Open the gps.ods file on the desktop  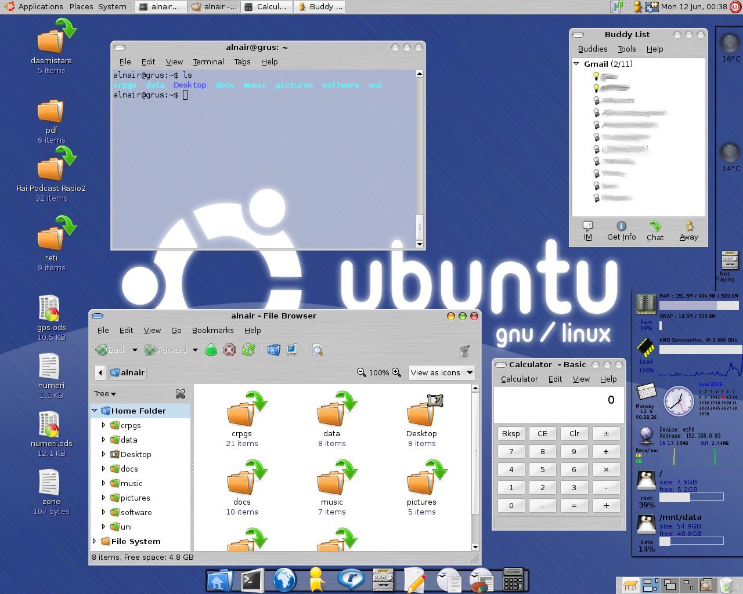click(49, 308)
